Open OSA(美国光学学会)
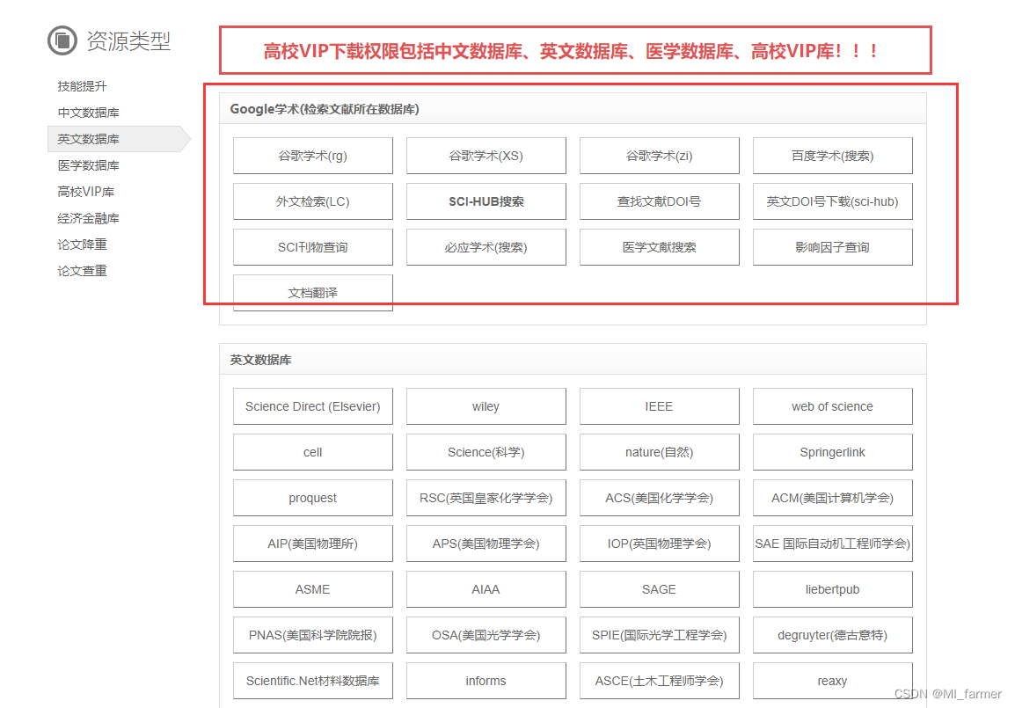The width and height of the screenshot is (1015, 708). 486,635
